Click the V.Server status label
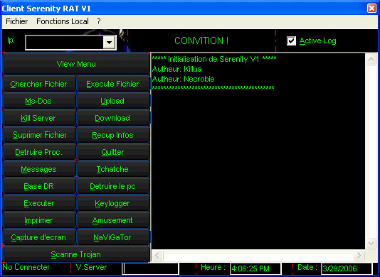 click(91, 267)
